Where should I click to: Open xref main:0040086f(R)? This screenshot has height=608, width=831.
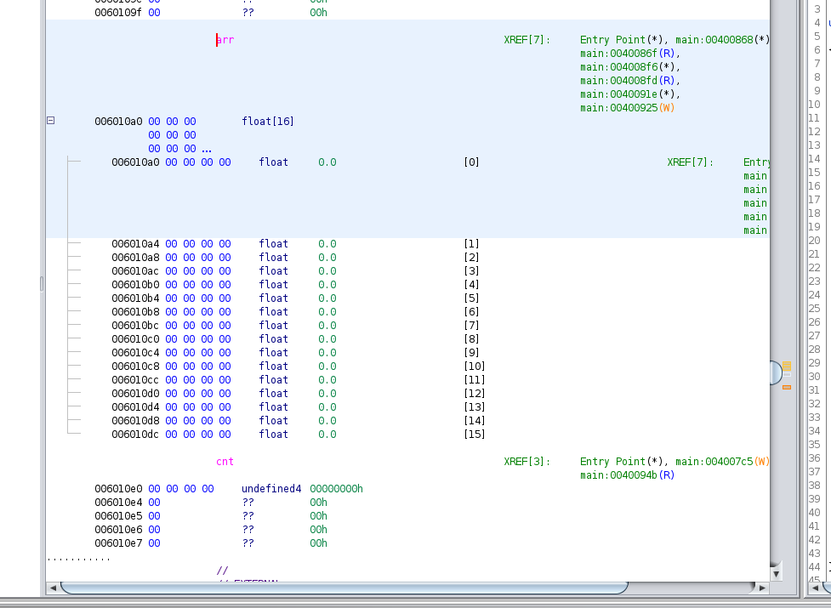627,54
